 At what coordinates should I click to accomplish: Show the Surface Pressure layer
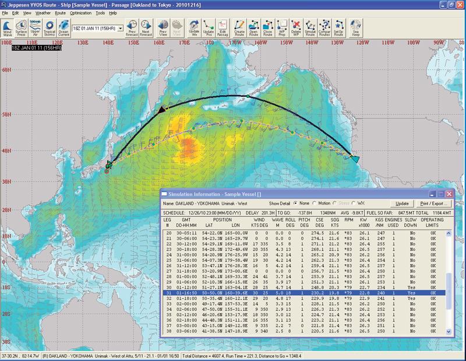pos(21,29)
